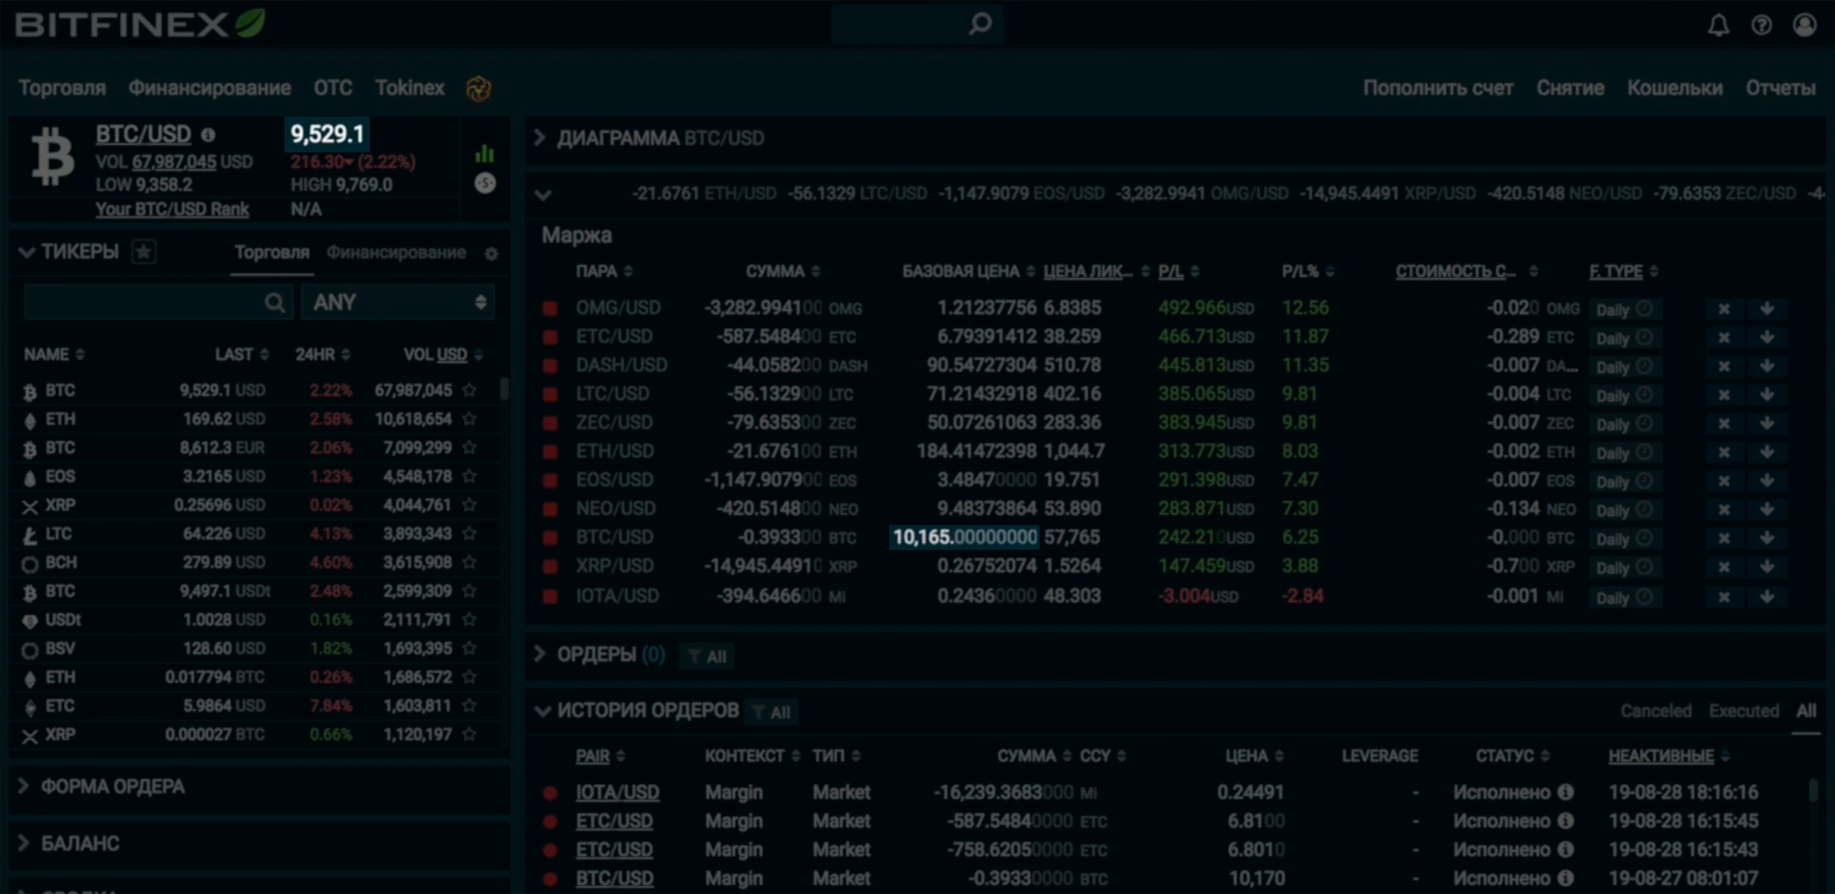Click the Снятие link
Viewport: 1835px width, 894px height.
point(1571,88)
